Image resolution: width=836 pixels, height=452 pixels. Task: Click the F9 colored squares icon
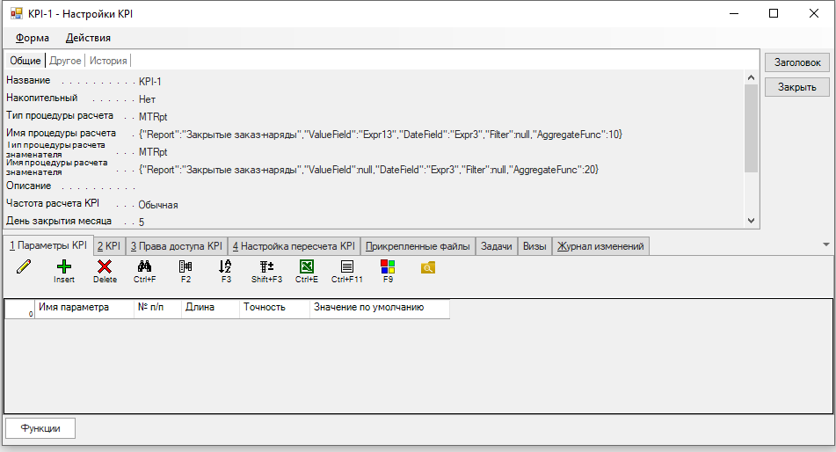coord(388,266)
